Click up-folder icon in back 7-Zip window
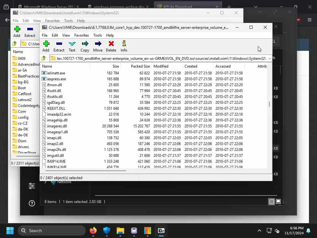 (x=15, y=44)
